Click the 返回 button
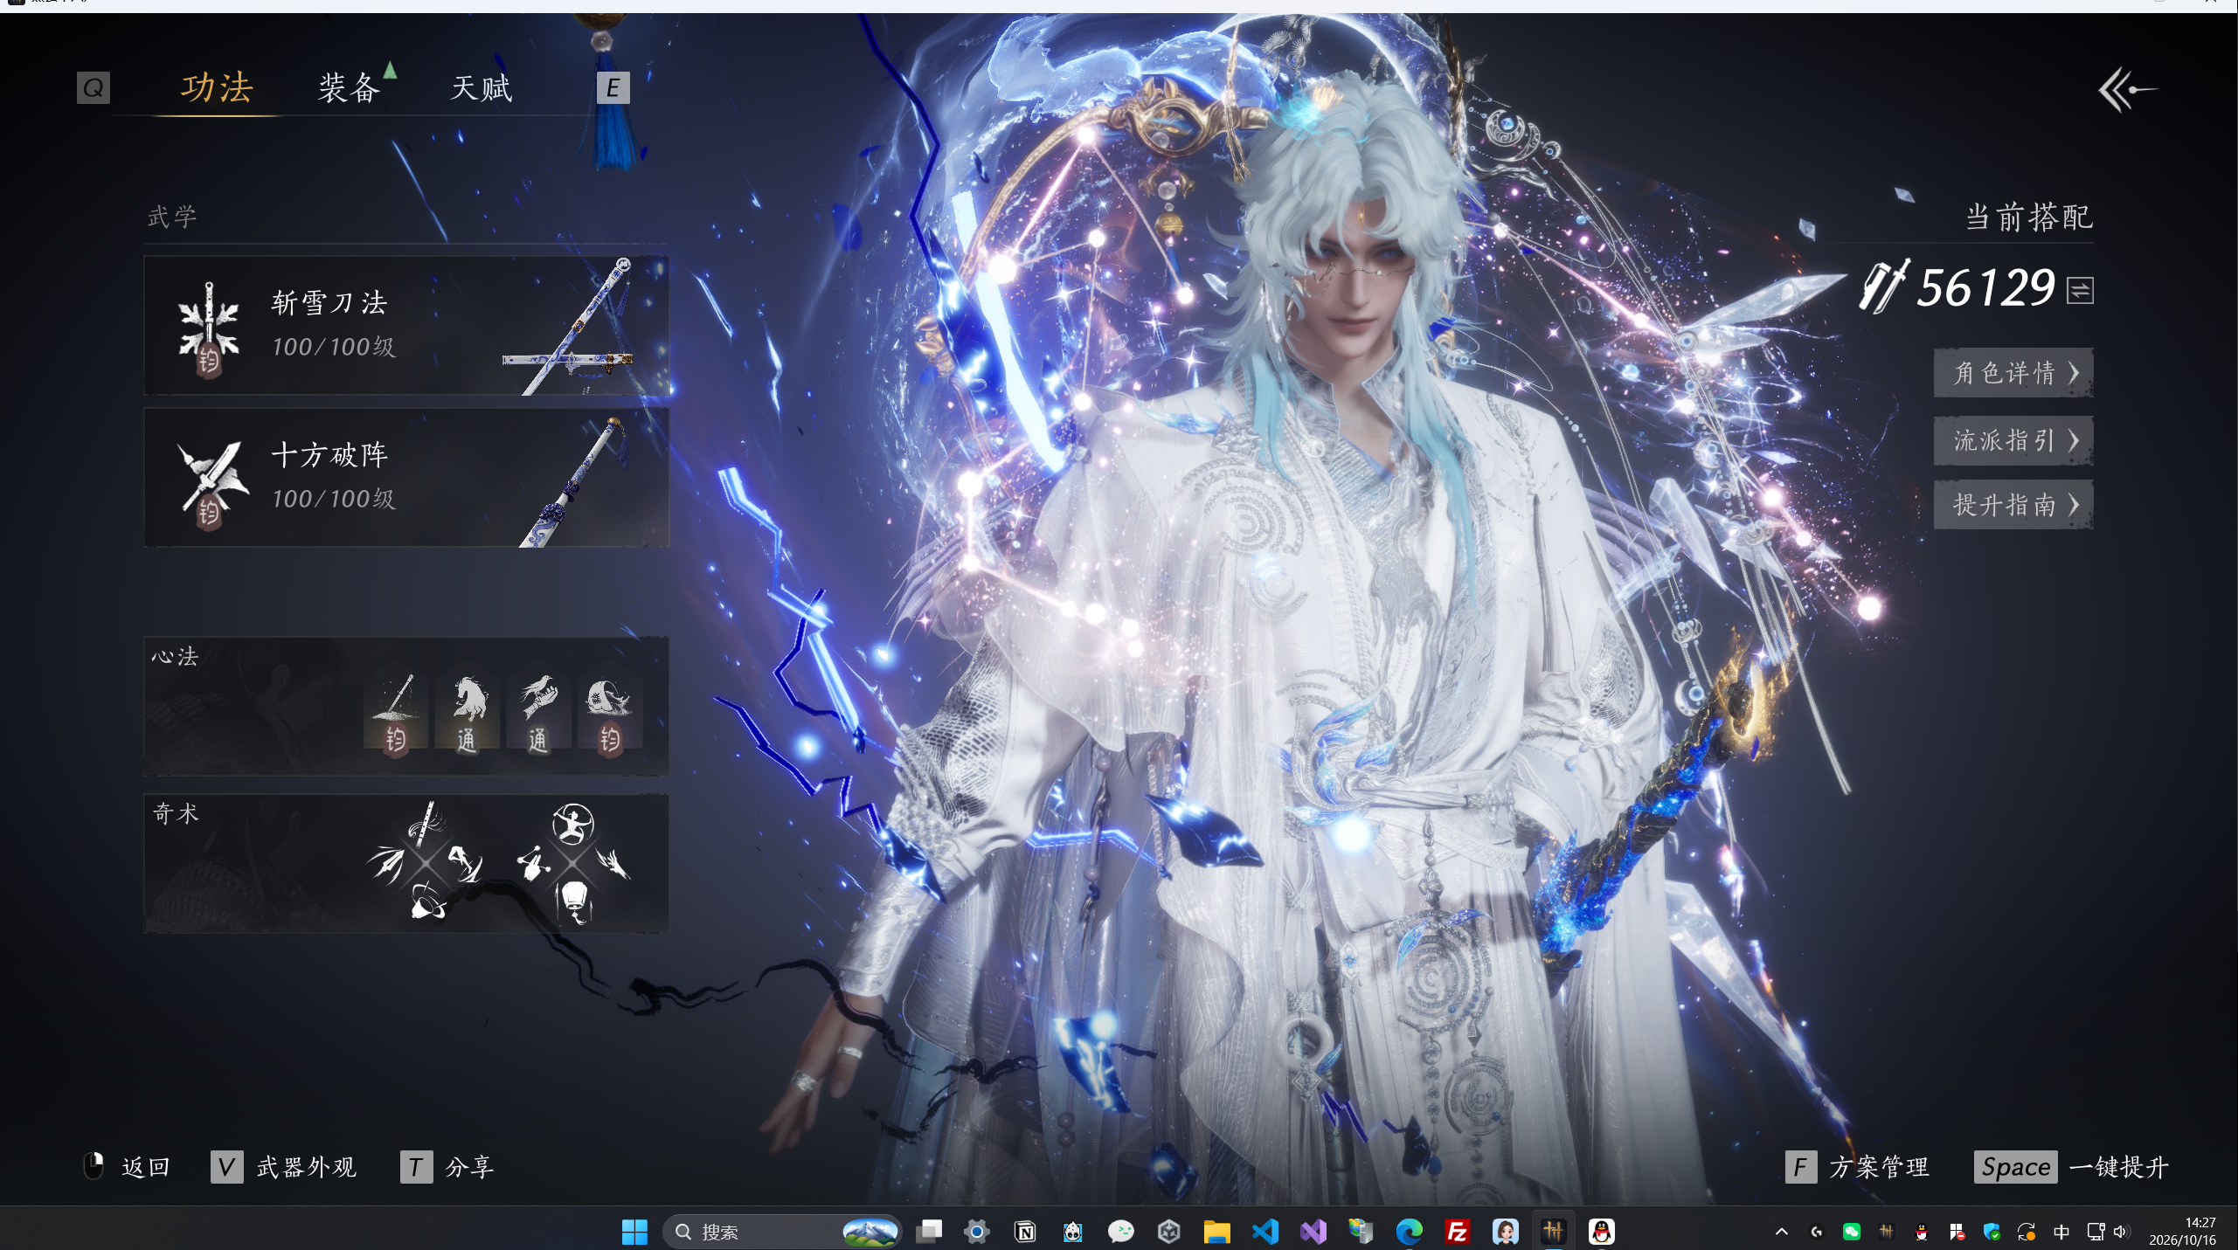The image size is (2238, 1250). coord(128,1167)
